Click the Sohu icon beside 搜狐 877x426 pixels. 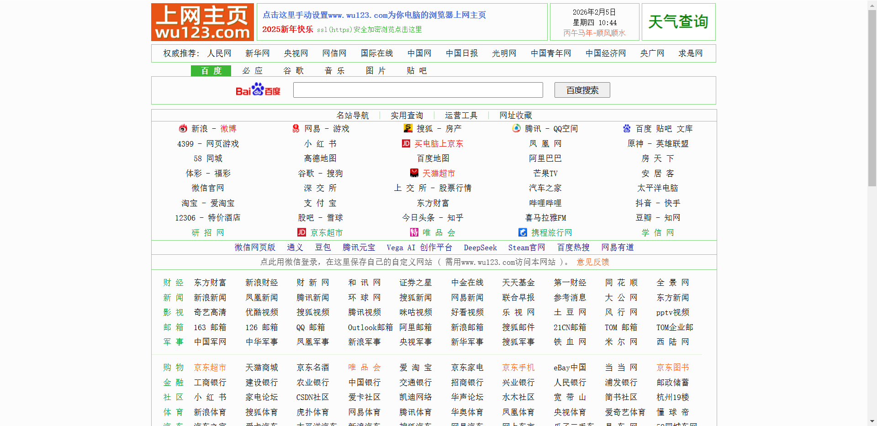tap(408, 129)
